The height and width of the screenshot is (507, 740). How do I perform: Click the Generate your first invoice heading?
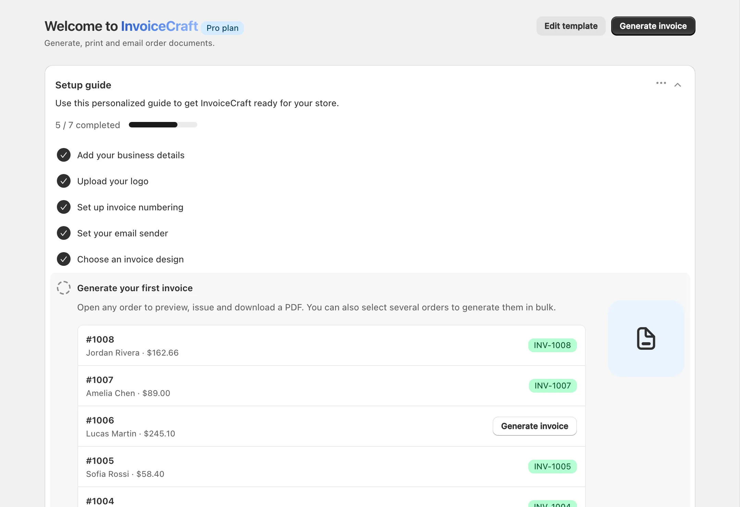coord(135,288)
